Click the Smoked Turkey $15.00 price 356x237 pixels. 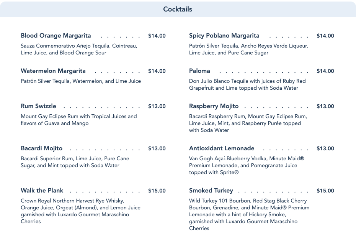(x=325, y=191)
